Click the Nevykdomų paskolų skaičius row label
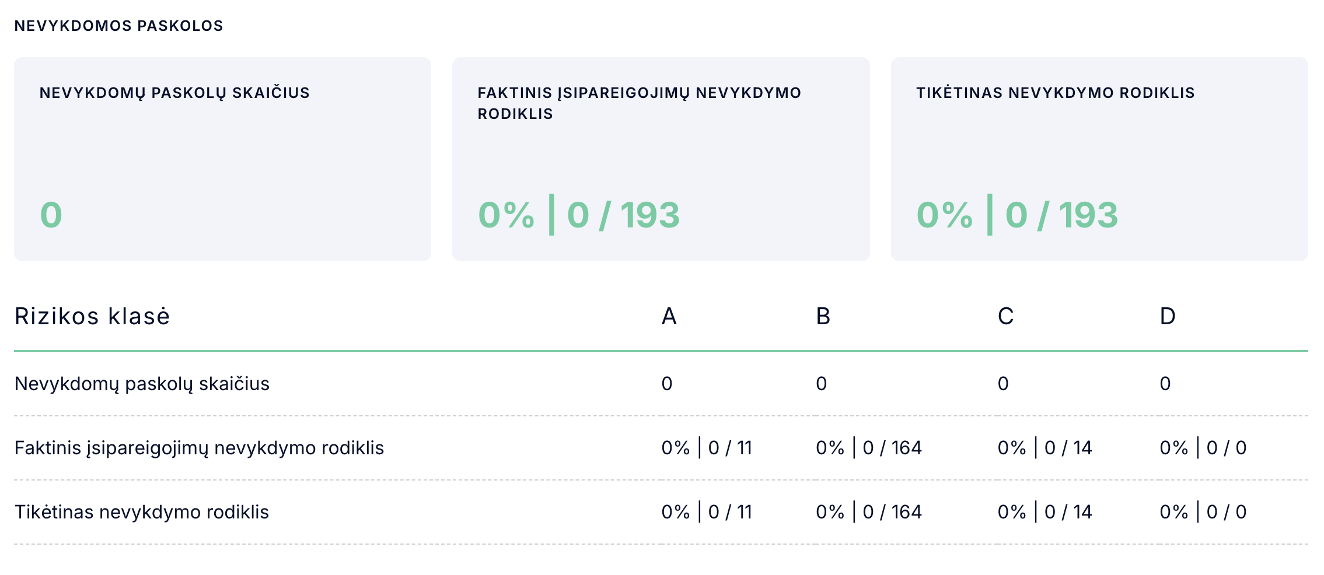 pos(142,384)
